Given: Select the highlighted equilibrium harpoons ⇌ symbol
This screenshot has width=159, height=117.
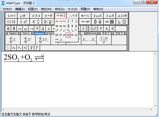Looking at the screenshot, I should pos(68,35).
